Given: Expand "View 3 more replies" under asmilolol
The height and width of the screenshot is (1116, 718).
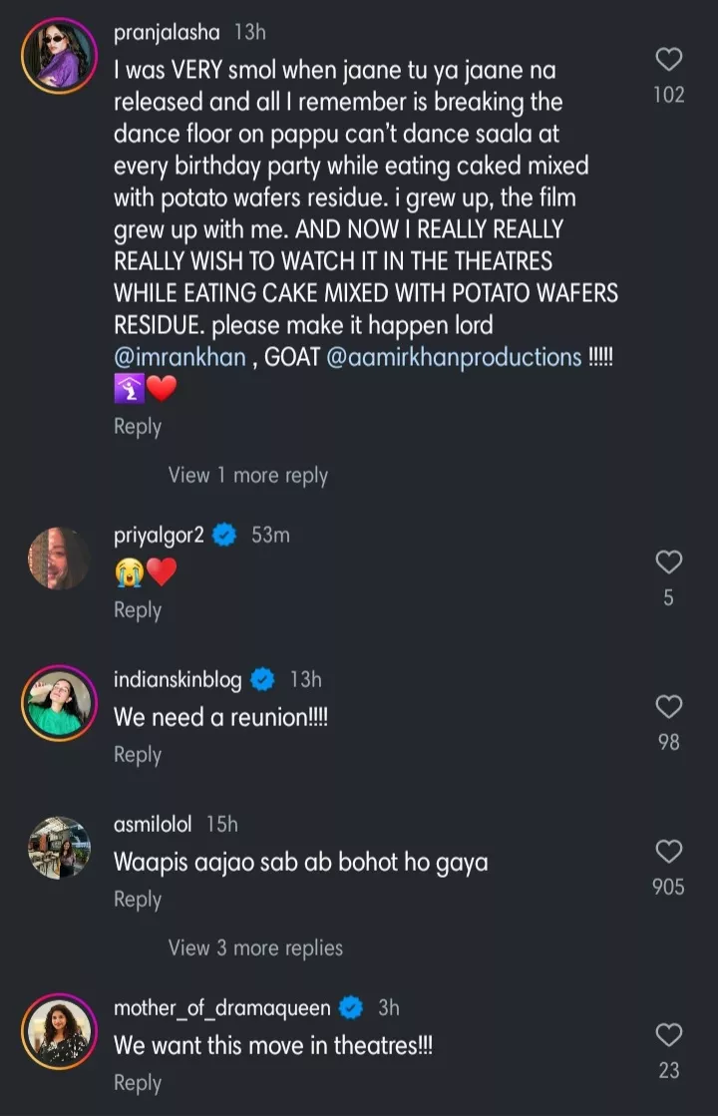Looking at the screenshot, I should coord(255,947).
